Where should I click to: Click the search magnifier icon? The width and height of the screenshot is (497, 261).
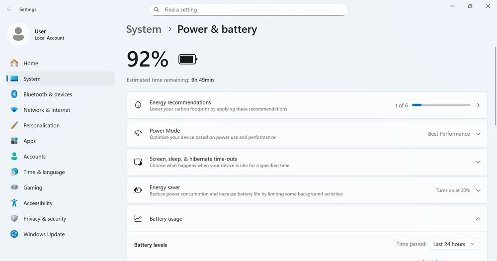click(x=157, y=9)
